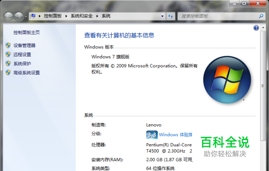The height and width of the screenshot is (171, 269).
Task: Click 64 位操作系统 system type value
Action: pyautogui.click(x=160, y=168)
